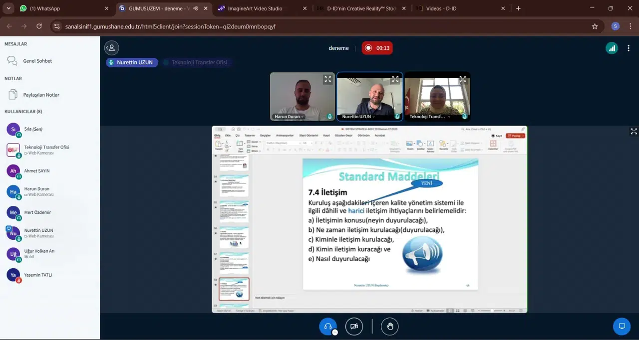Screen dimensions: 639x340
Task: Make the presentation fullscreen
Action: [x=634, y=132]
